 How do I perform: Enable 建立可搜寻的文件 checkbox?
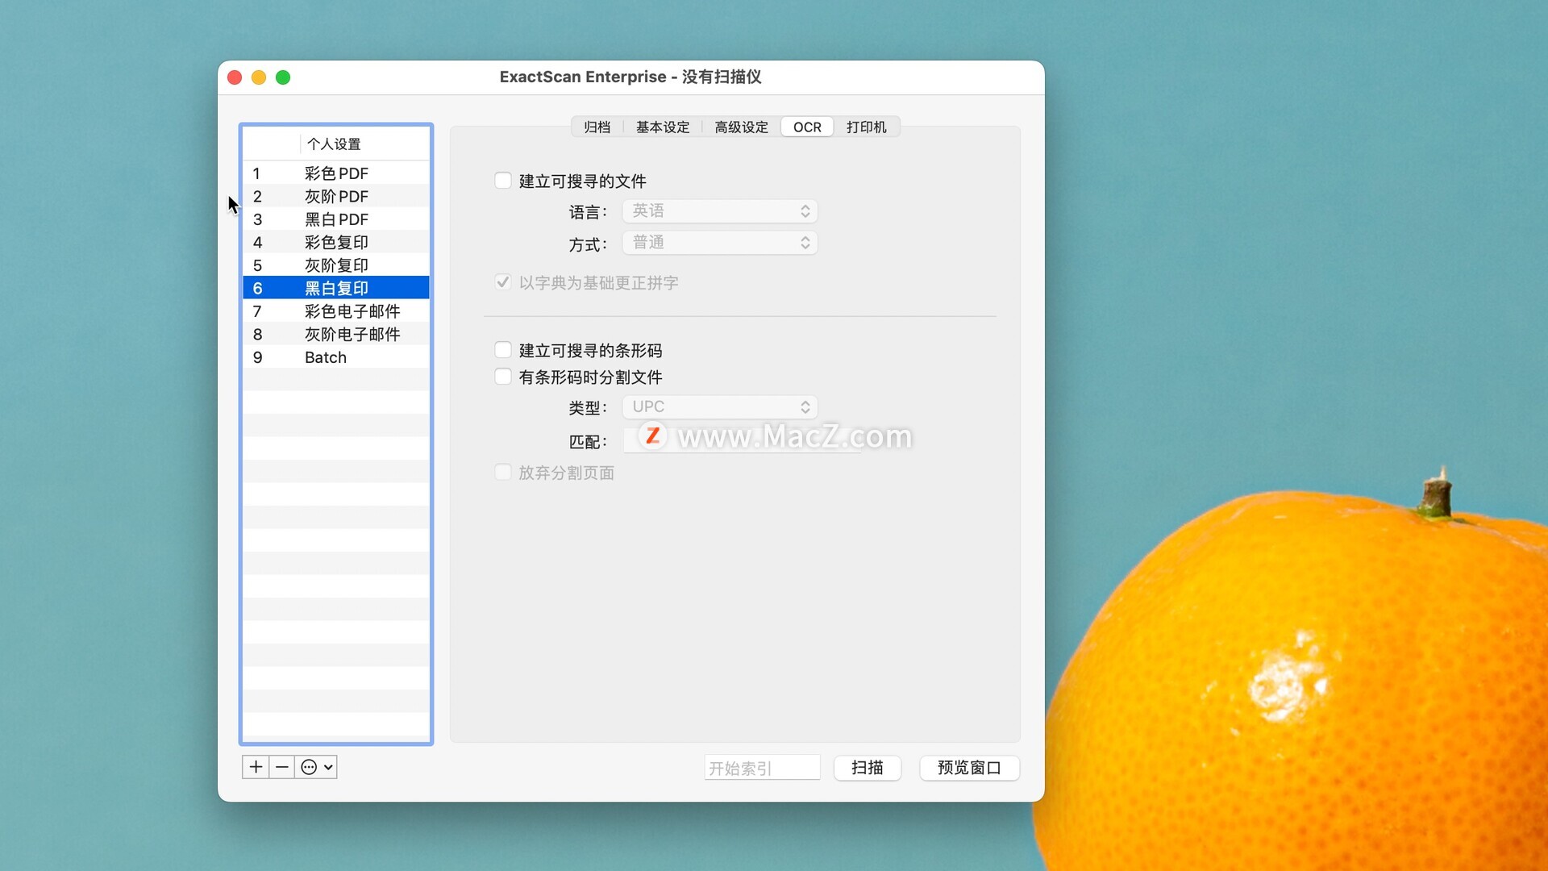point(503,181)
